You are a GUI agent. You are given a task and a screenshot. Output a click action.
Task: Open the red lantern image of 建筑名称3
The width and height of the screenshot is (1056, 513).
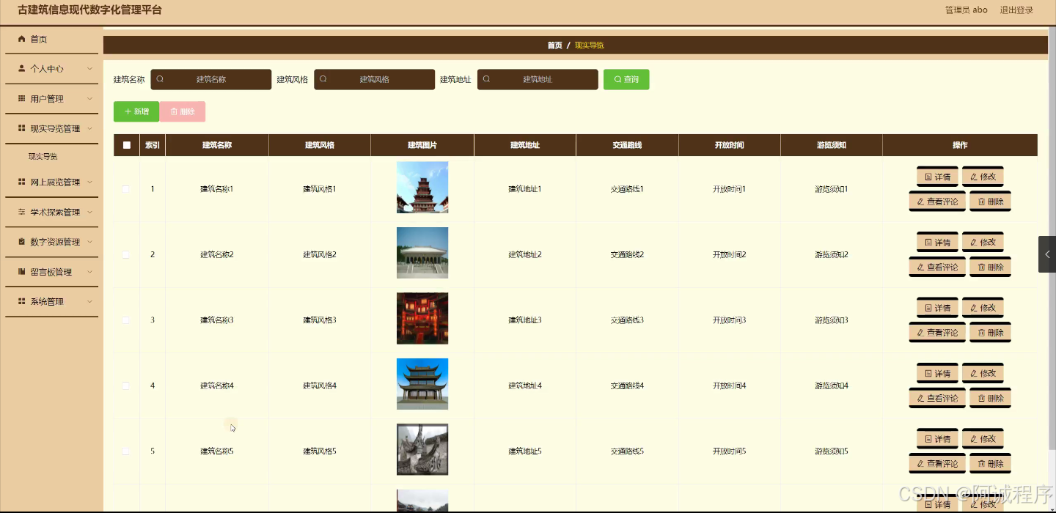[x=422, y=319]
